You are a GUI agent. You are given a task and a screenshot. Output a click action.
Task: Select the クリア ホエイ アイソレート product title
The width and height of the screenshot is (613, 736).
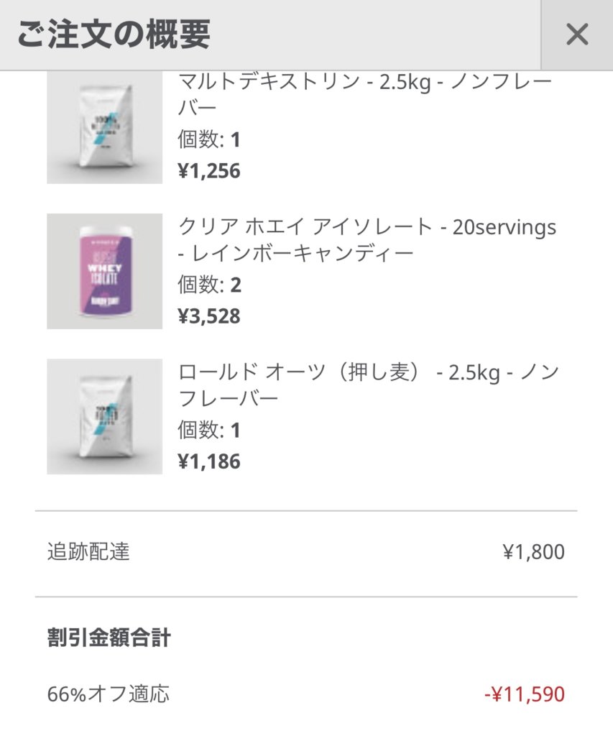[x=367, y=240]
